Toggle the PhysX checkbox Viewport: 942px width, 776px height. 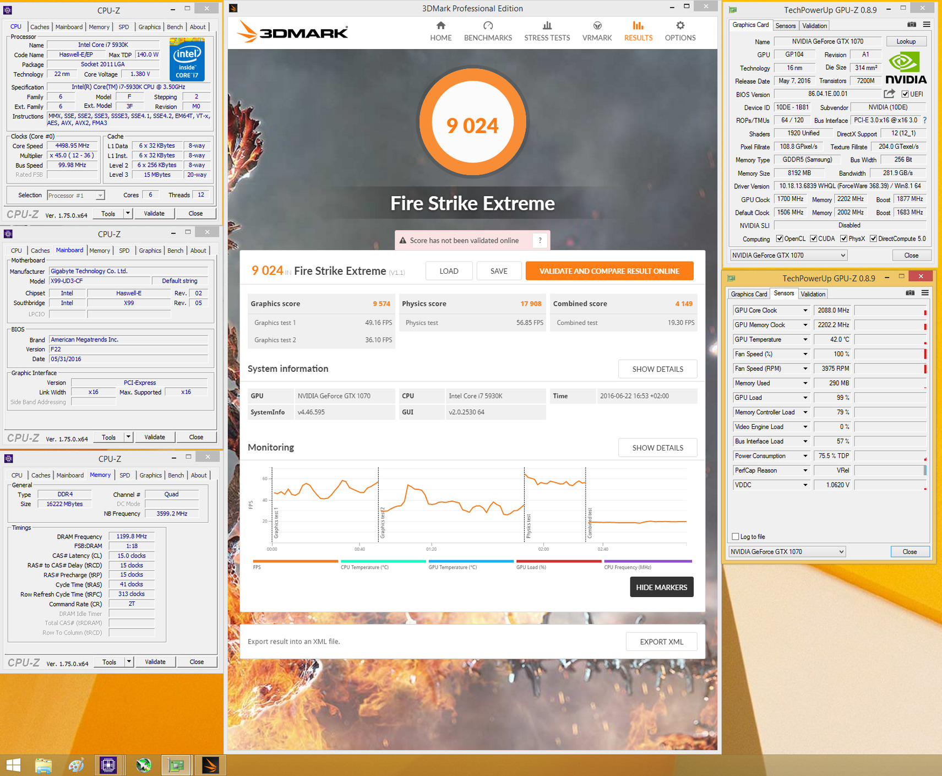pyautogui.click(x=844, y=238)
